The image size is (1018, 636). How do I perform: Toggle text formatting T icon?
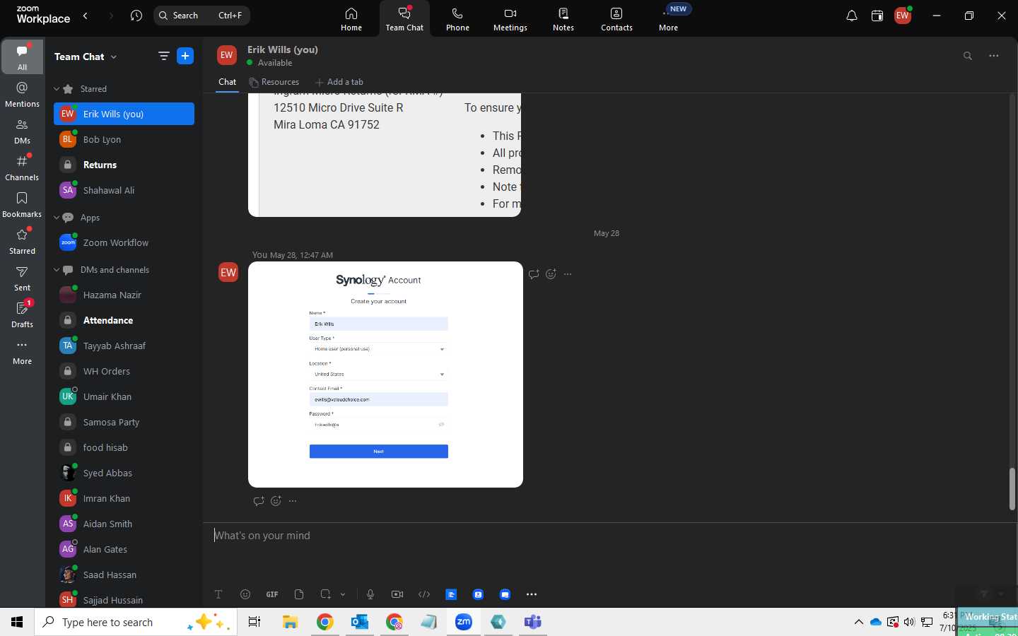click(218, 594)
